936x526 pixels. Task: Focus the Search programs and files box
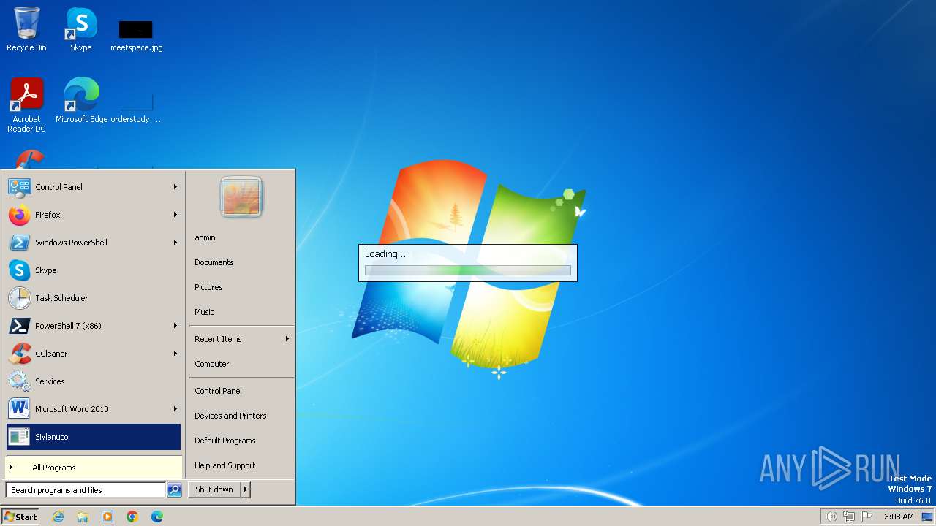[x=86, y=490]
